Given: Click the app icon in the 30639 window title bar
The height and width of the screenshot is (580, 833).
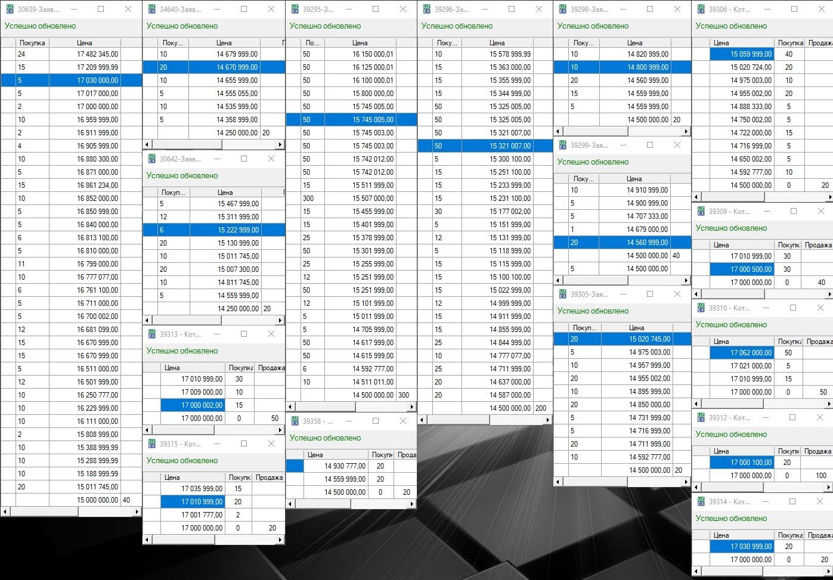Looking at the screenshot, I should click(x=10, y=9).
